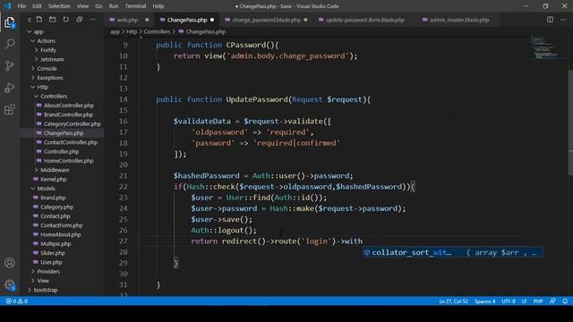Image resolution: width=573 pixels, height=322 pixels.
Task: Click Http breadcrumb segment
Action: point(132,32)
